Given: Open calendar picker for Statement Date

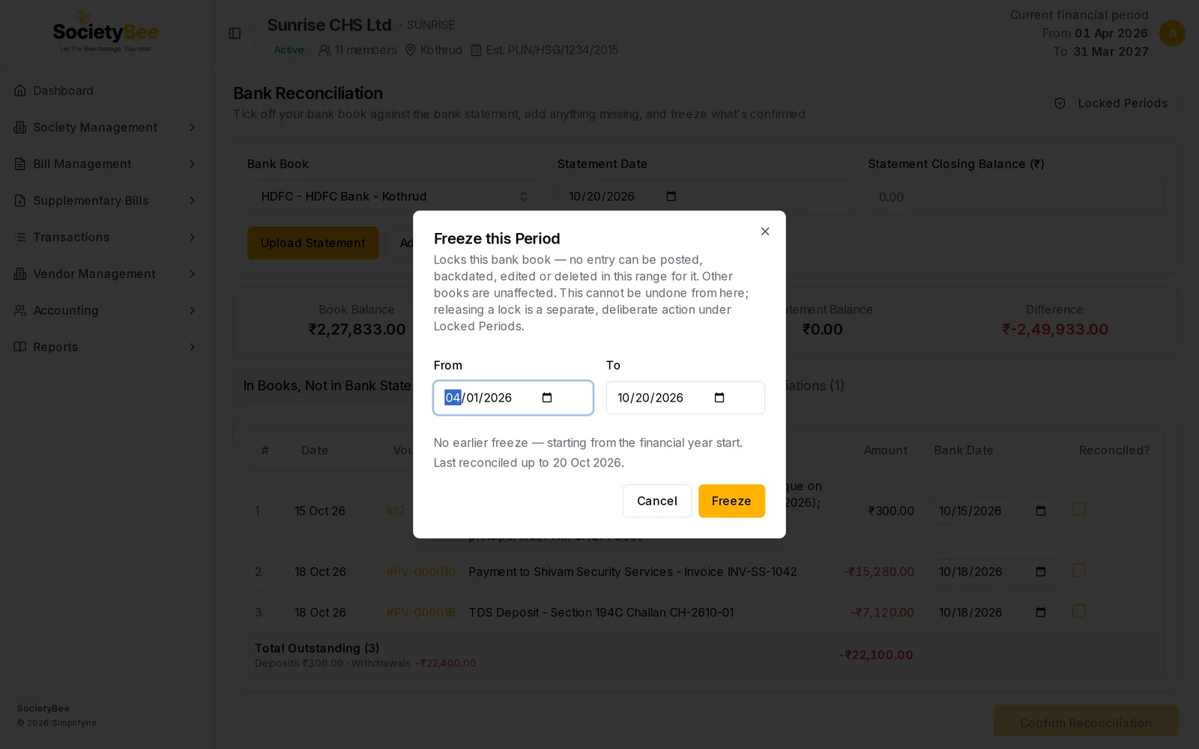Looking at the screenshot, I should pyautogui.click(x=671, y=196).
